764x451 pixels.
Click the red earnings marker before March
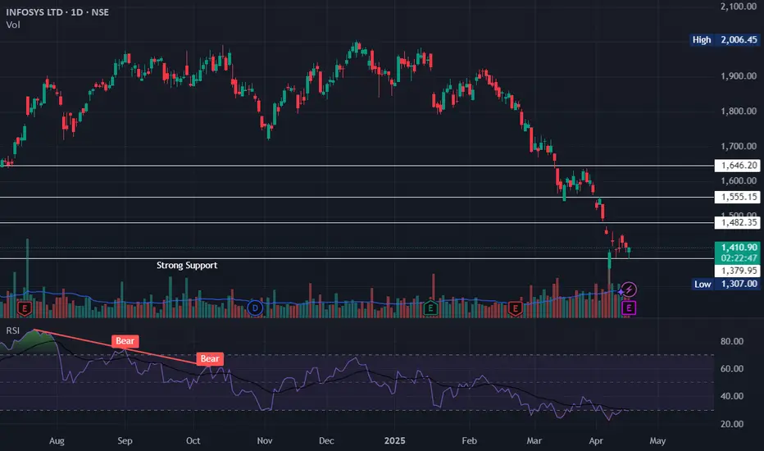(515, 308)
